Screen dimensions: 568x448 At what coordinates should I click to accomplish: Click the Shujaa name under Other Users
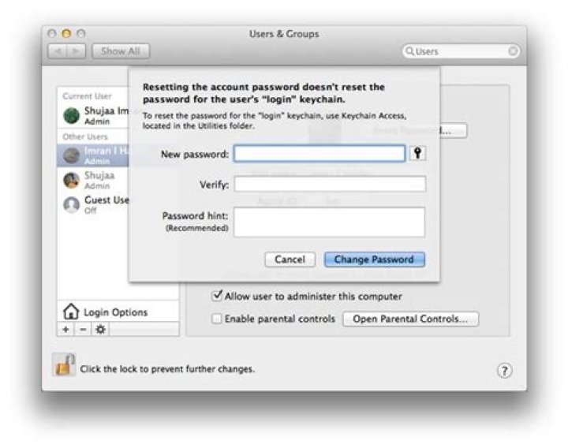99,175
